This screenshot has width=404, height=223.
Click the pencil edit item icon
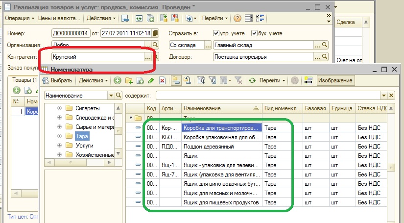point(151,80)
